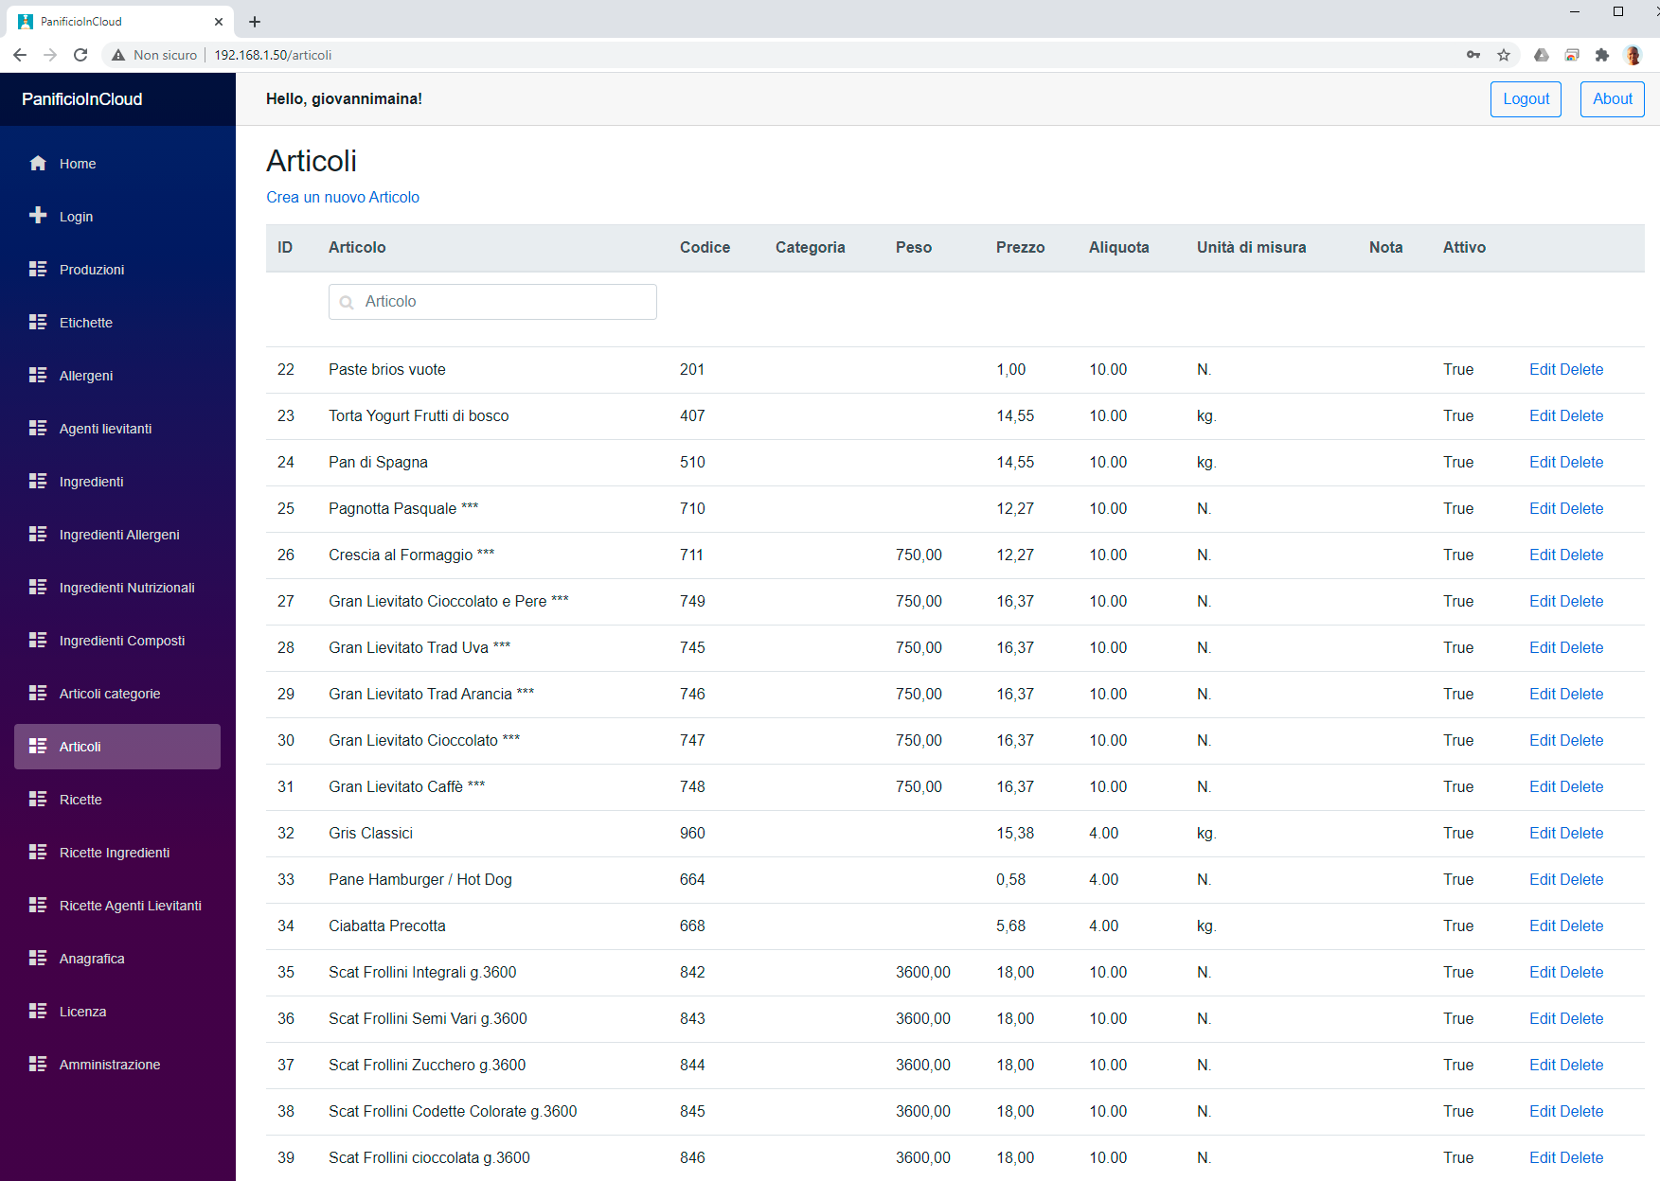Viewport: 1660px width, 1181px height.
Task: Click the Articolo search input field
Action: click(x=492, y=301)
